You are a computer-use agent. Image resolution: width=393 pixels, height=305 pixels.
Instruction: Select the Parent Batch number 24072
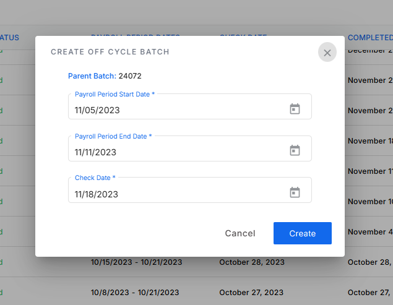point(130,76)
